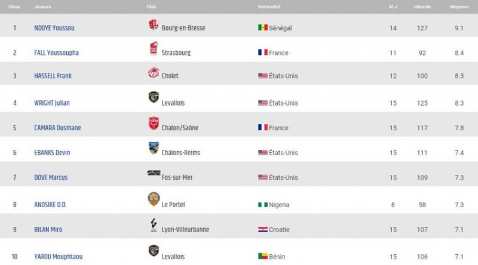The image size is (478, 265).
Task: Click the Bourg-en-Bresse club logo
Action: (x=154, y=24)
